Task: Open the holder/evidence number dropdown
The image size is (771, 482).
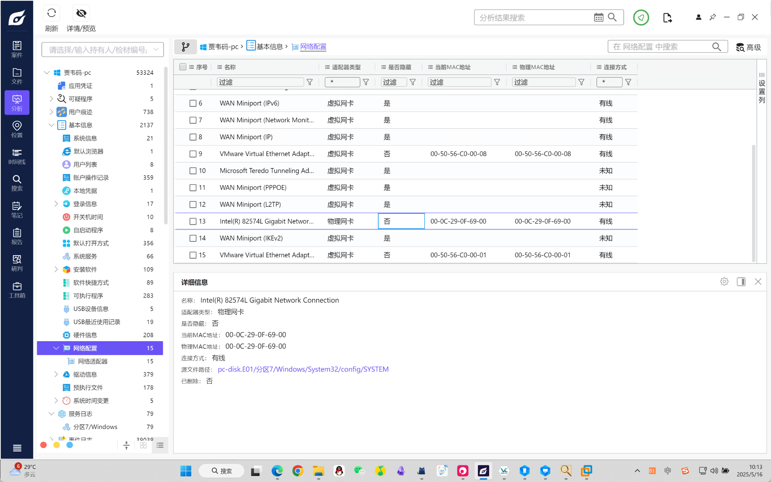Action: click(156, 50)
